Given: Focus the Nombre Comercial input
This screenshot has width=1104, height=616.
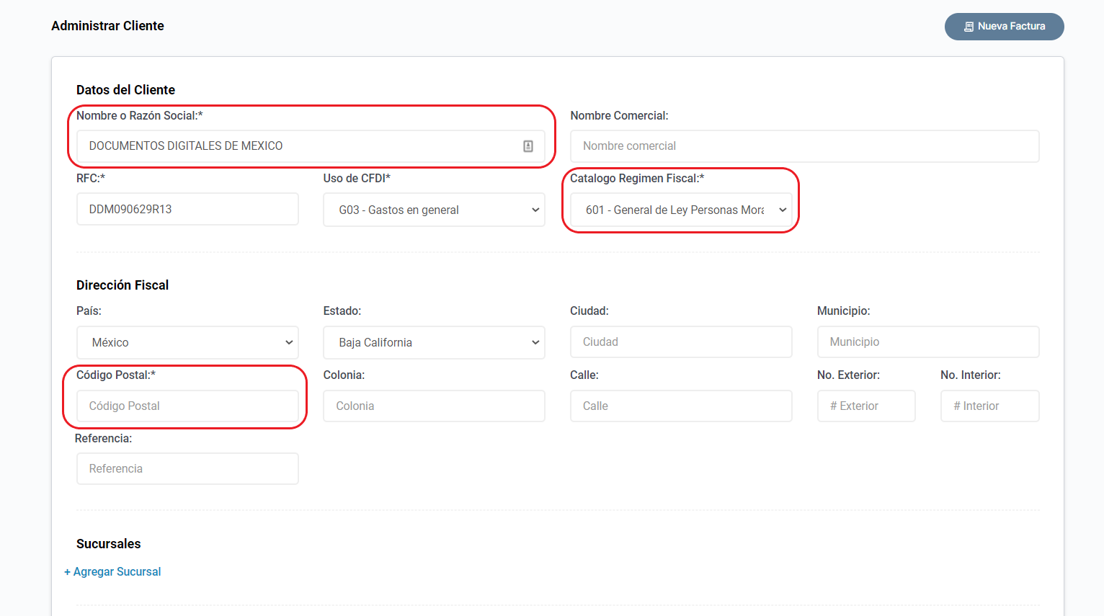Looking at the screenshot, I should pos(804,146).
